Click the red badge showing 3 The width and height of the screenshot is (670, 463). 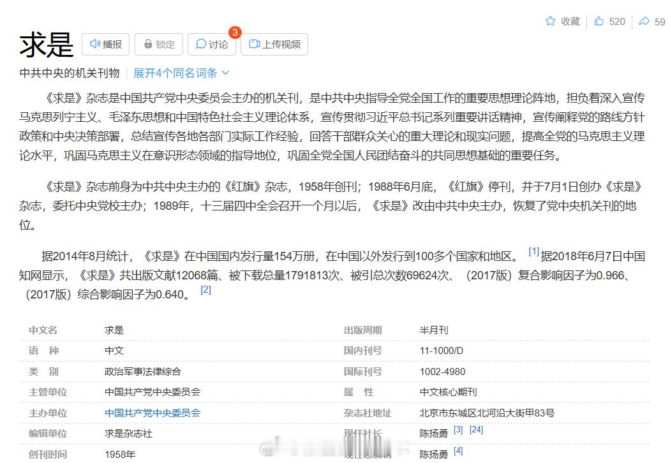[235, 33]
